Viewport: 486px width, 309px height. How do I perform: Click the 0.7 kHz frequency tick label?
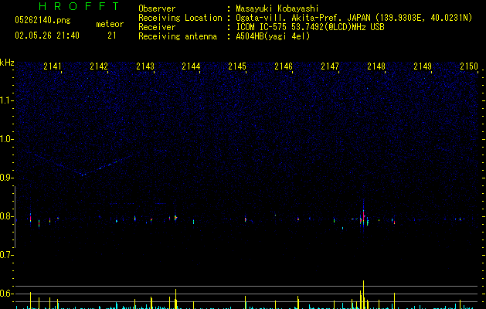pos(6,255)
